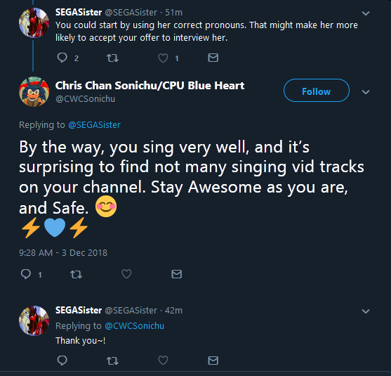
Task: Like the Thank you reply
Action: pos(163,361)
